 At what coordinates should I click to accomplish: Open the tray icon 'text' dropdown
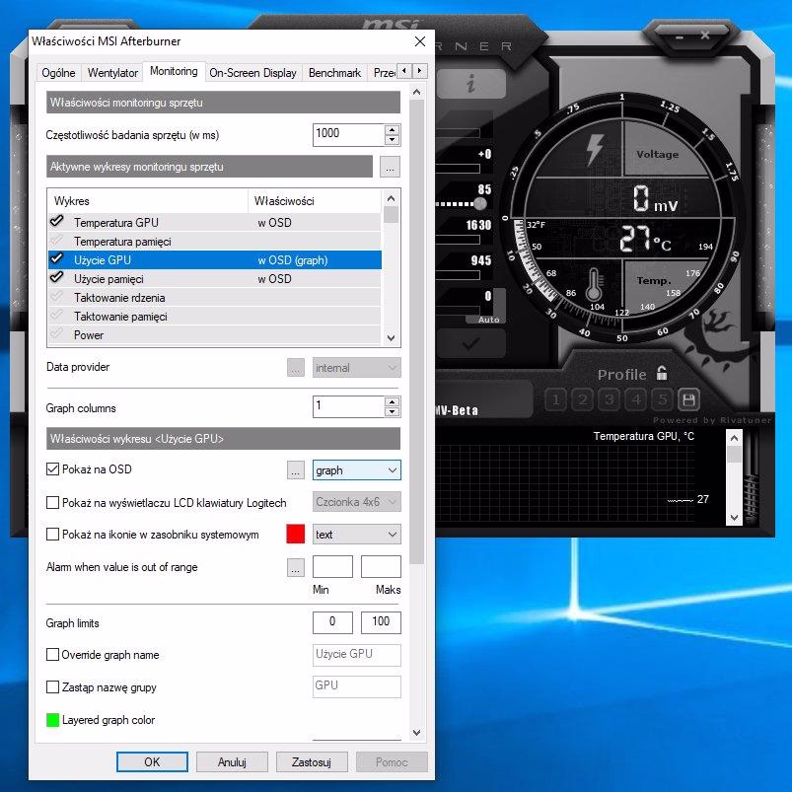(x=356, y=535)
